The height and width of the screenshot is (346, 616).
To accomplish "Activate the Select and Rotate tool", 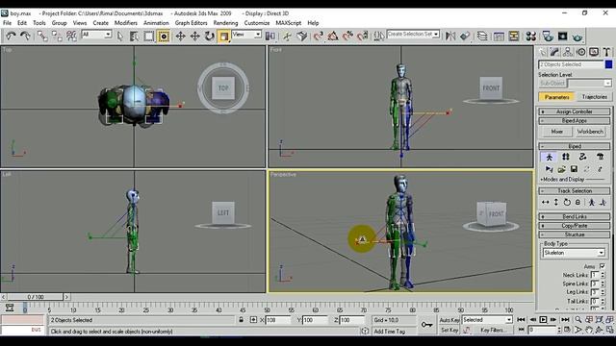I will click(210, 37).
